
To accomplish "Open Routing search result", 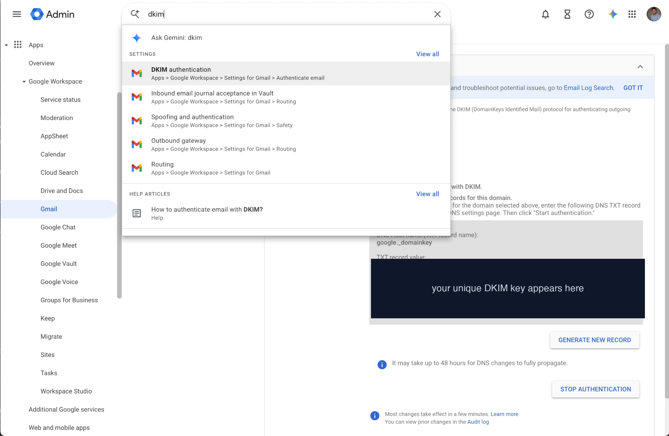I will pos(286,168).
